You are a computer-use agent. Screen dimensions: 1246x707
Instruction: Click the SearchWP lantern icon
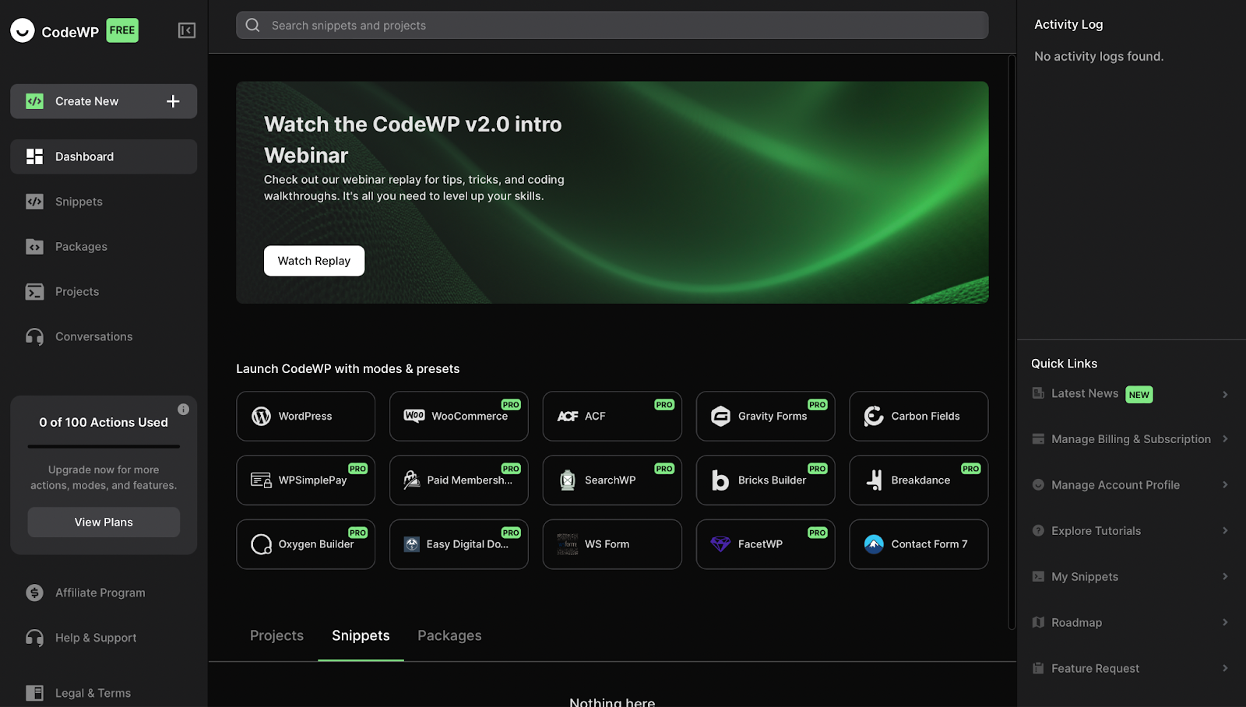568,480
